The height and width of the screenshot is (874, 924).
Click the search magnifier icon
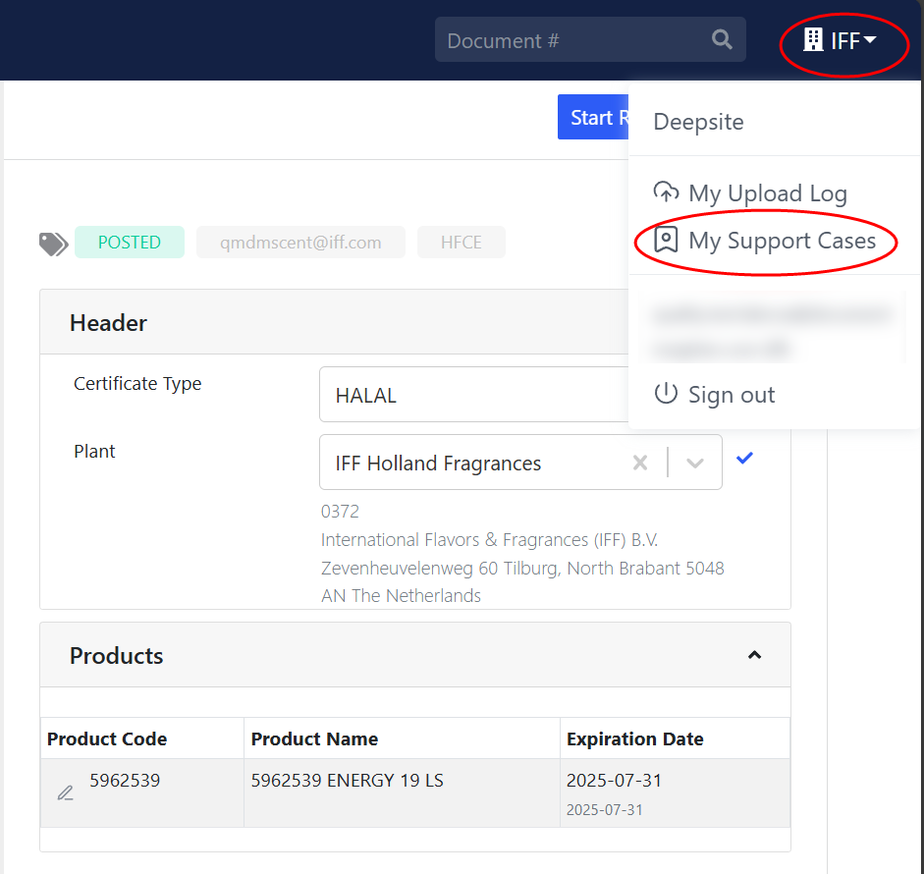coord(722,40)
